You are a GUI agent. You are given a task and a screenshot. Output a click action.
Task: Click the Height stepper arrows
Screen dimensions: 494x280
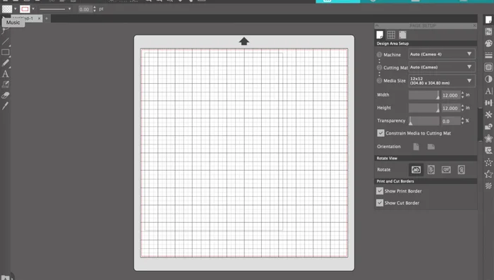coord(462,108)
